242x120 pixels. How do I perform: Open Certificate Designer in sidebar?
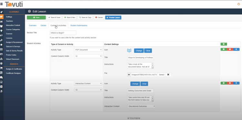(x=13, y=73)
